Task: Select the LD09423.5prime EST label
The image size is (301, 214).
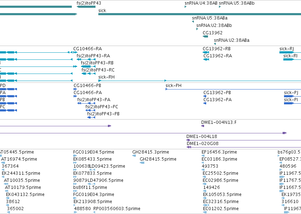Action: 108,166
